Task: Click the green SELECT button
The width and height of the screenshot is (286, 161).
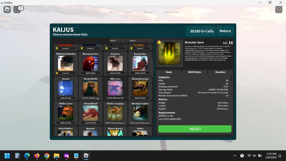Action: [195, 129]
